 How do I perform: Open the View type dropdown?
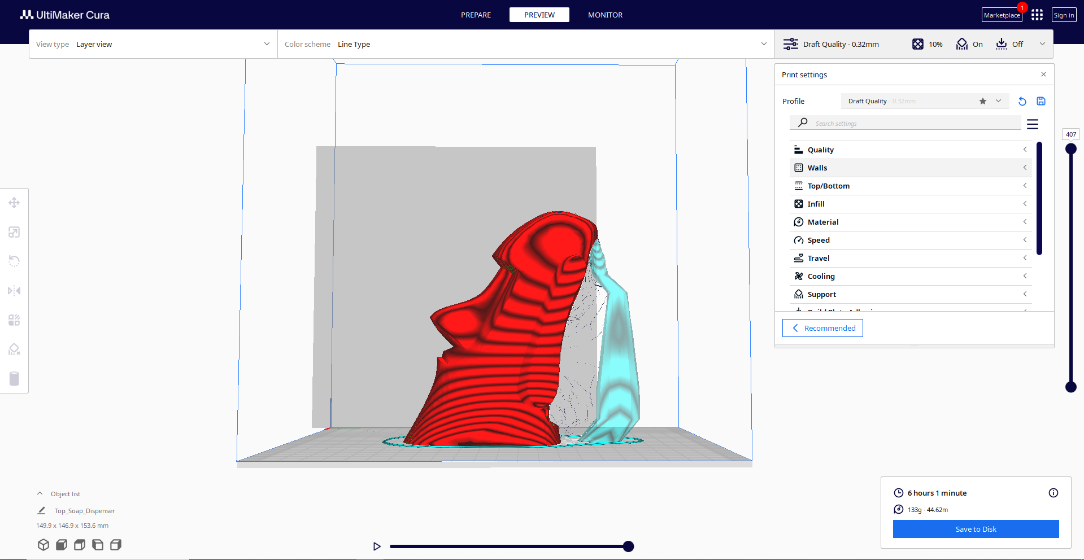[153, 44]
